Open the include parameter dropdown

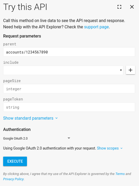point(63,70)
